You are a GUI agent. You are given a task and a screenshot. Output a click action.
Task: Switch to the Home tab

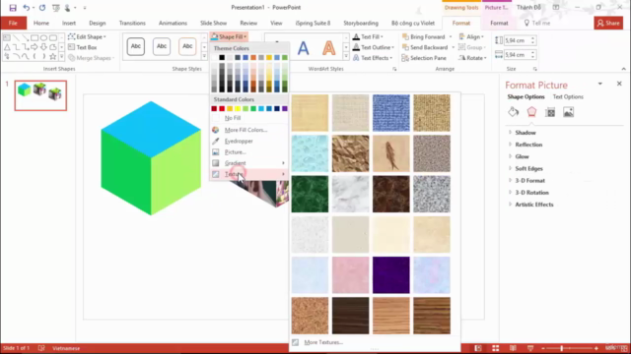click(x=41, y=23)
